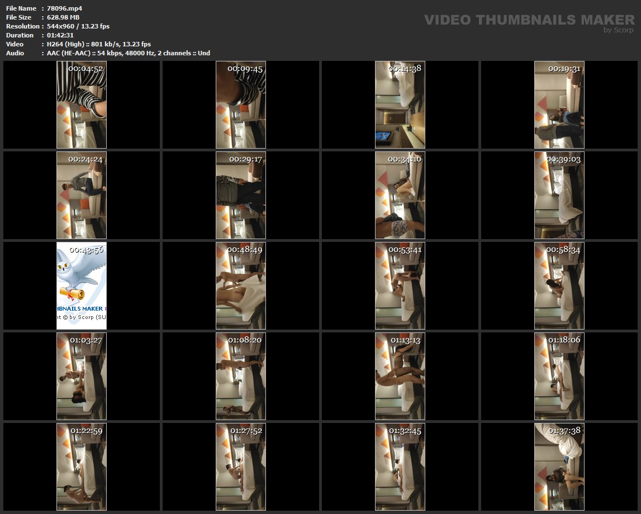
Task: Pick the frame labeled 00:19:31
Action: pos(559,105)
